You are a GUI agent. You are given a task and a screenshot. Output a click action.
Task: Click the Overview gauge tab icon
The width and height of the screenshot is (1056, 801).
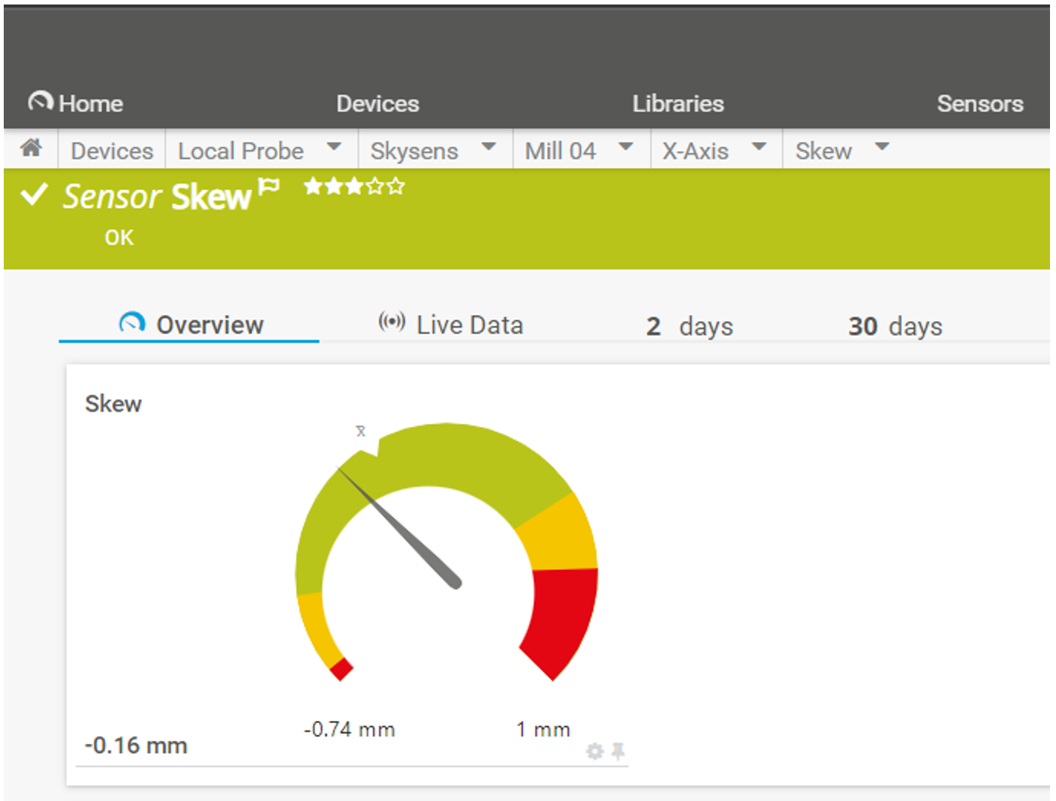[132, 324]
